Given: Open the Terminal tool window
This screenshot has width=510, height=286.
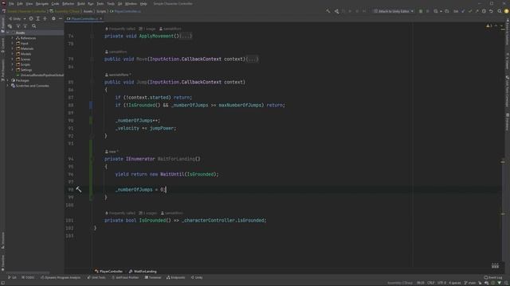Looking at the screenshot, I should (153, 277).
